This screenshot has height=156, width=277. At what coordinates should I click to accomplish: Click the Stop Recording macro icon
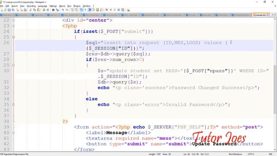point(111,10)
